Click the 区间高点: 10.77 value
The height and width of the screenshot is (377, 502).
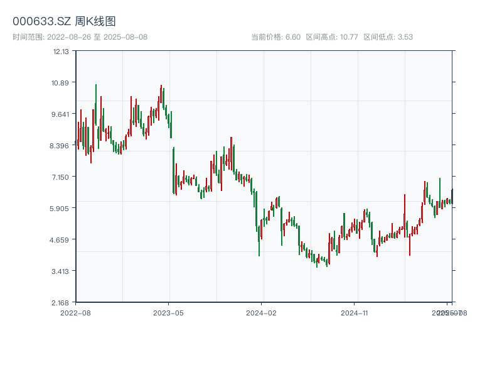pos(332,37)
